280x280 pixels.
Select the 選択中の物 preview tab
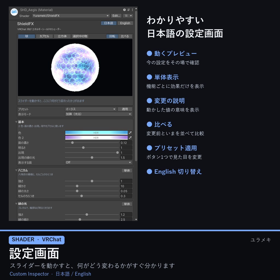tap(80, 36)
